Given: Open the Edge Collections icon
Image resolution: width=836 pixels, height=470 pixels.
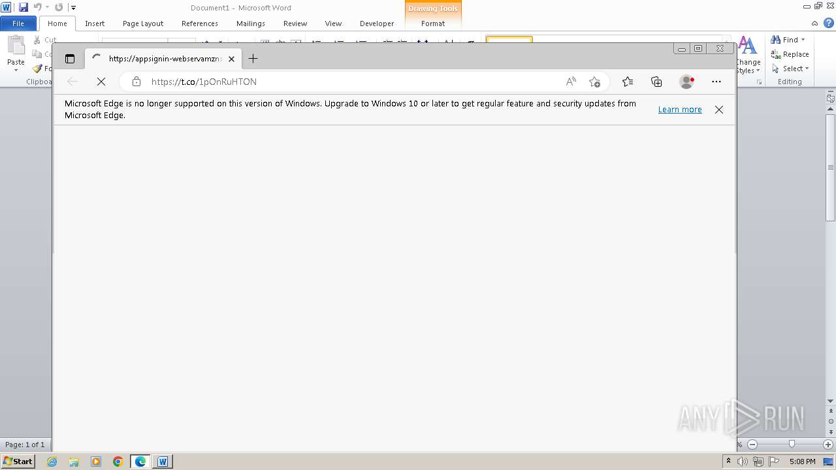Looking at the screenshot, I should point(656,82).
